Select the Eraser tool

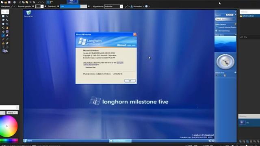click(x=7, y=35)
